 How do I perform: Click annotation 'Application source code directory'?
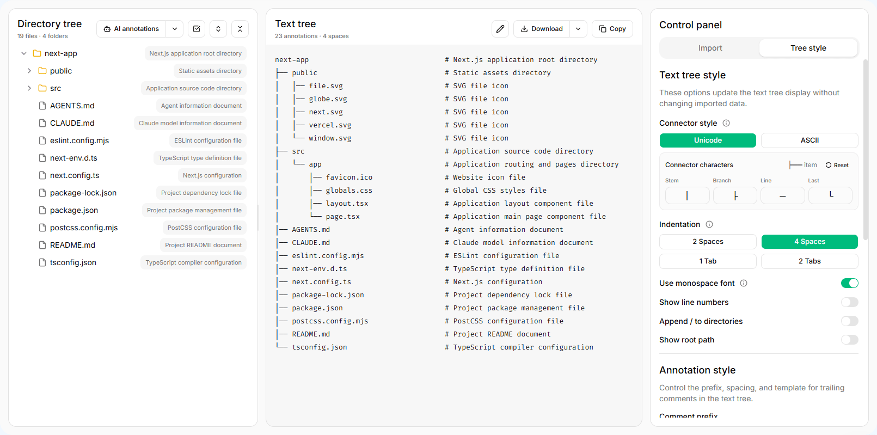tap(194, 88)
